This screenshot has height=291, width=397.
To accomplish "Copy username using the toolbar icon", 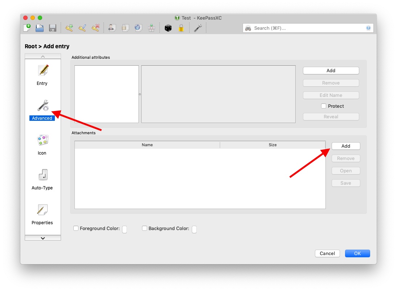I will (112, 28).
